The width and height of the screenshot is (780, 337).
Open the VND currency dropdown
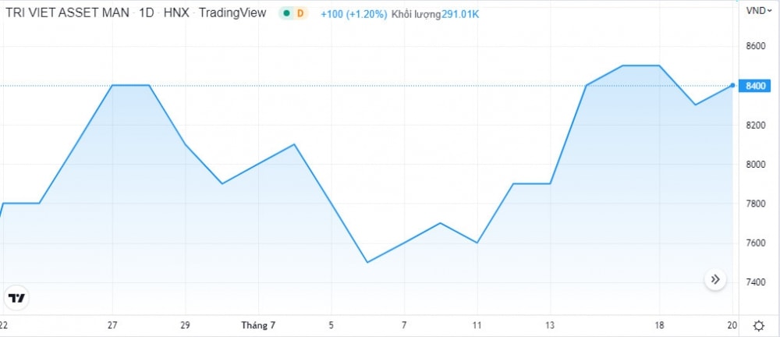(x=759, y=10)
